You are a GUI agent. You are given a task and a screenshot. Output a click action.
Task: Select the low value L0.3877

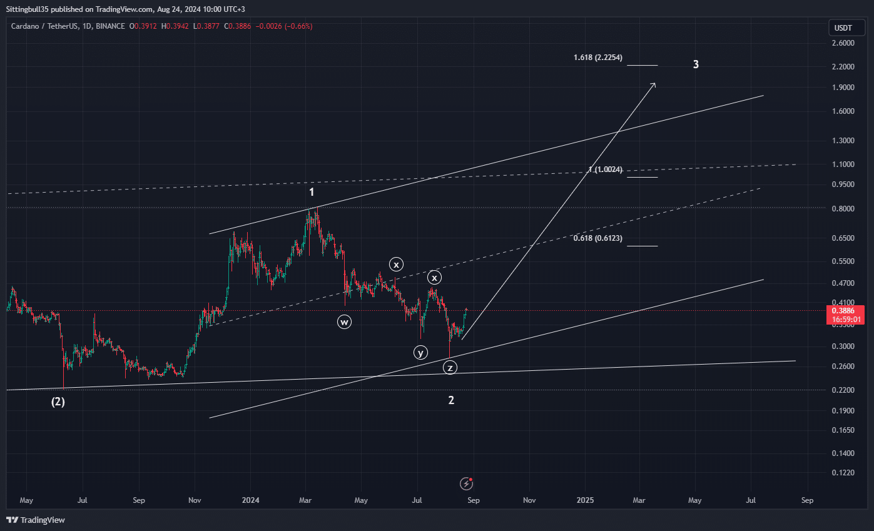[x=205, y=26]
